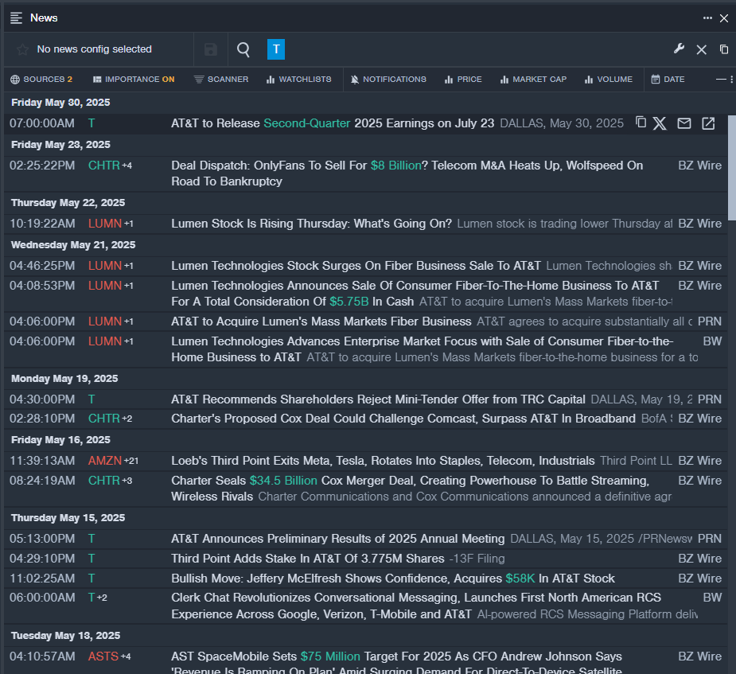The height and width of the screenshot is (674, 736).
Task: Select Wednesday May 21, 2025 date header
Action: 73,245
